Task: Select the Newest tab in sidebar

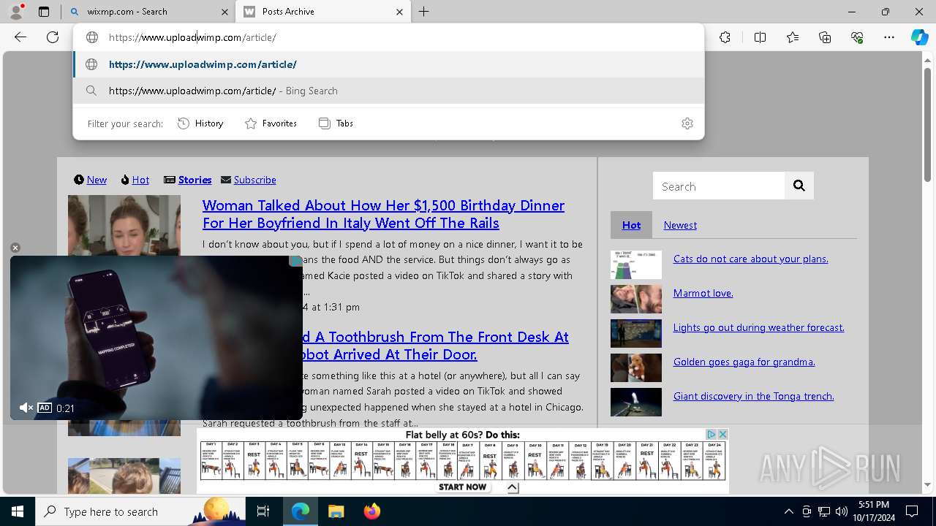Action: pos(680,225)
